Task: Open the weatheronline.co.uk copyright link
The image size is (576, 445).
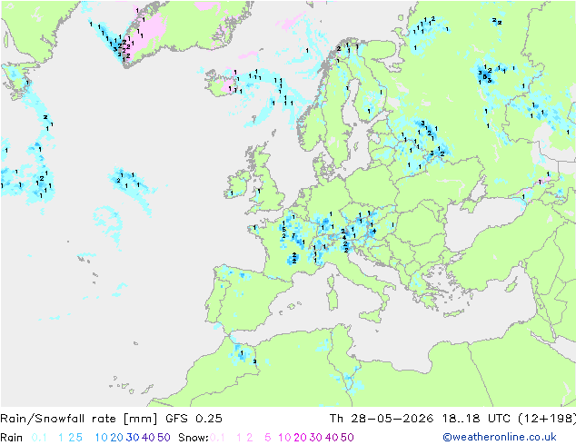Action: coord(500,438)
